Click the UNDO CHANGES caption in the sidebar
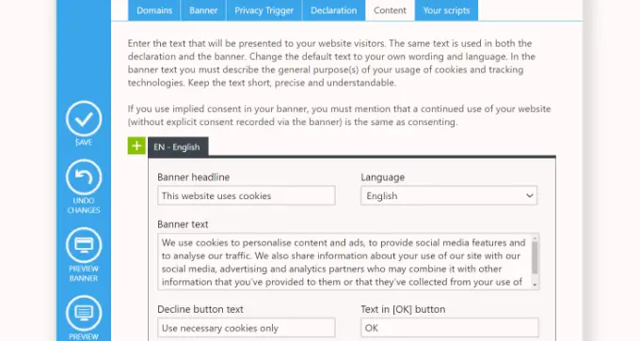The width and height of the screenshot is (640, 341). coord(84,206)
